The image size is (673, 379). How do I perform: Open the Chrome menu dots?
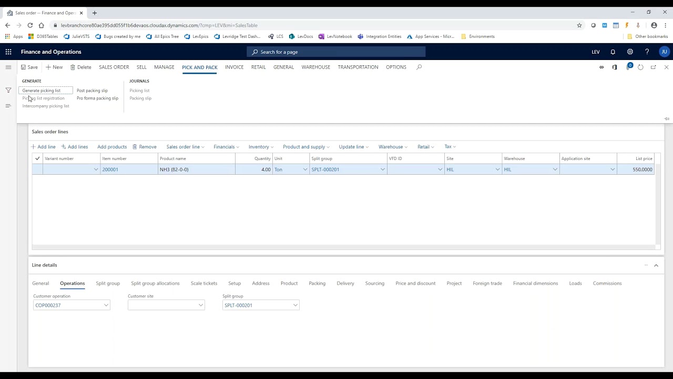(x=666, y=25)
